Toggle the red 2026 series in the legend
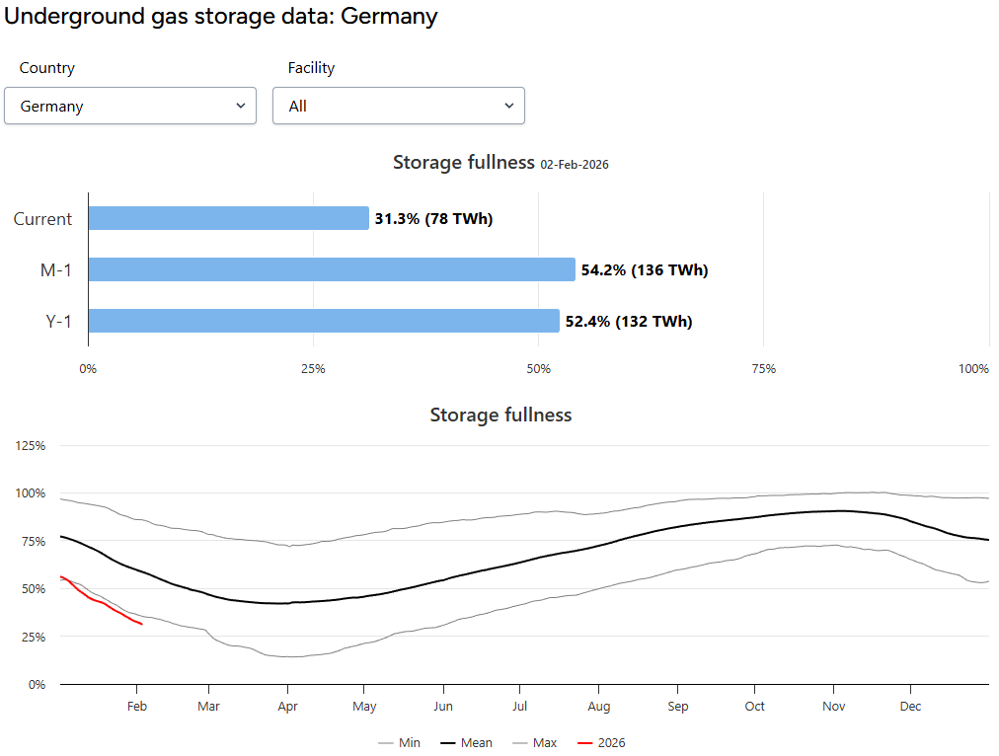This screenshot has width=999, height=756. pyautogui.click(x=601, y=742)
